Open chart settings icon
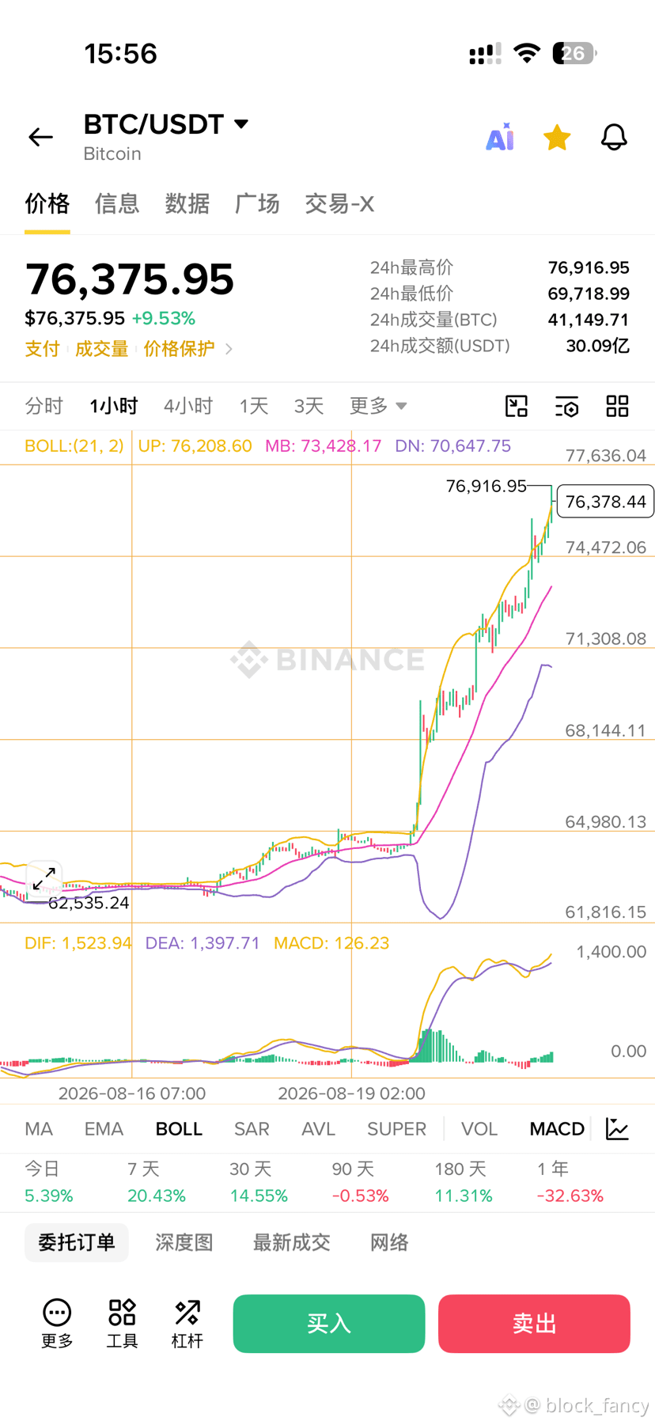Image resolution: width=655 pixels, height=1425 pixels. [566, 406]
